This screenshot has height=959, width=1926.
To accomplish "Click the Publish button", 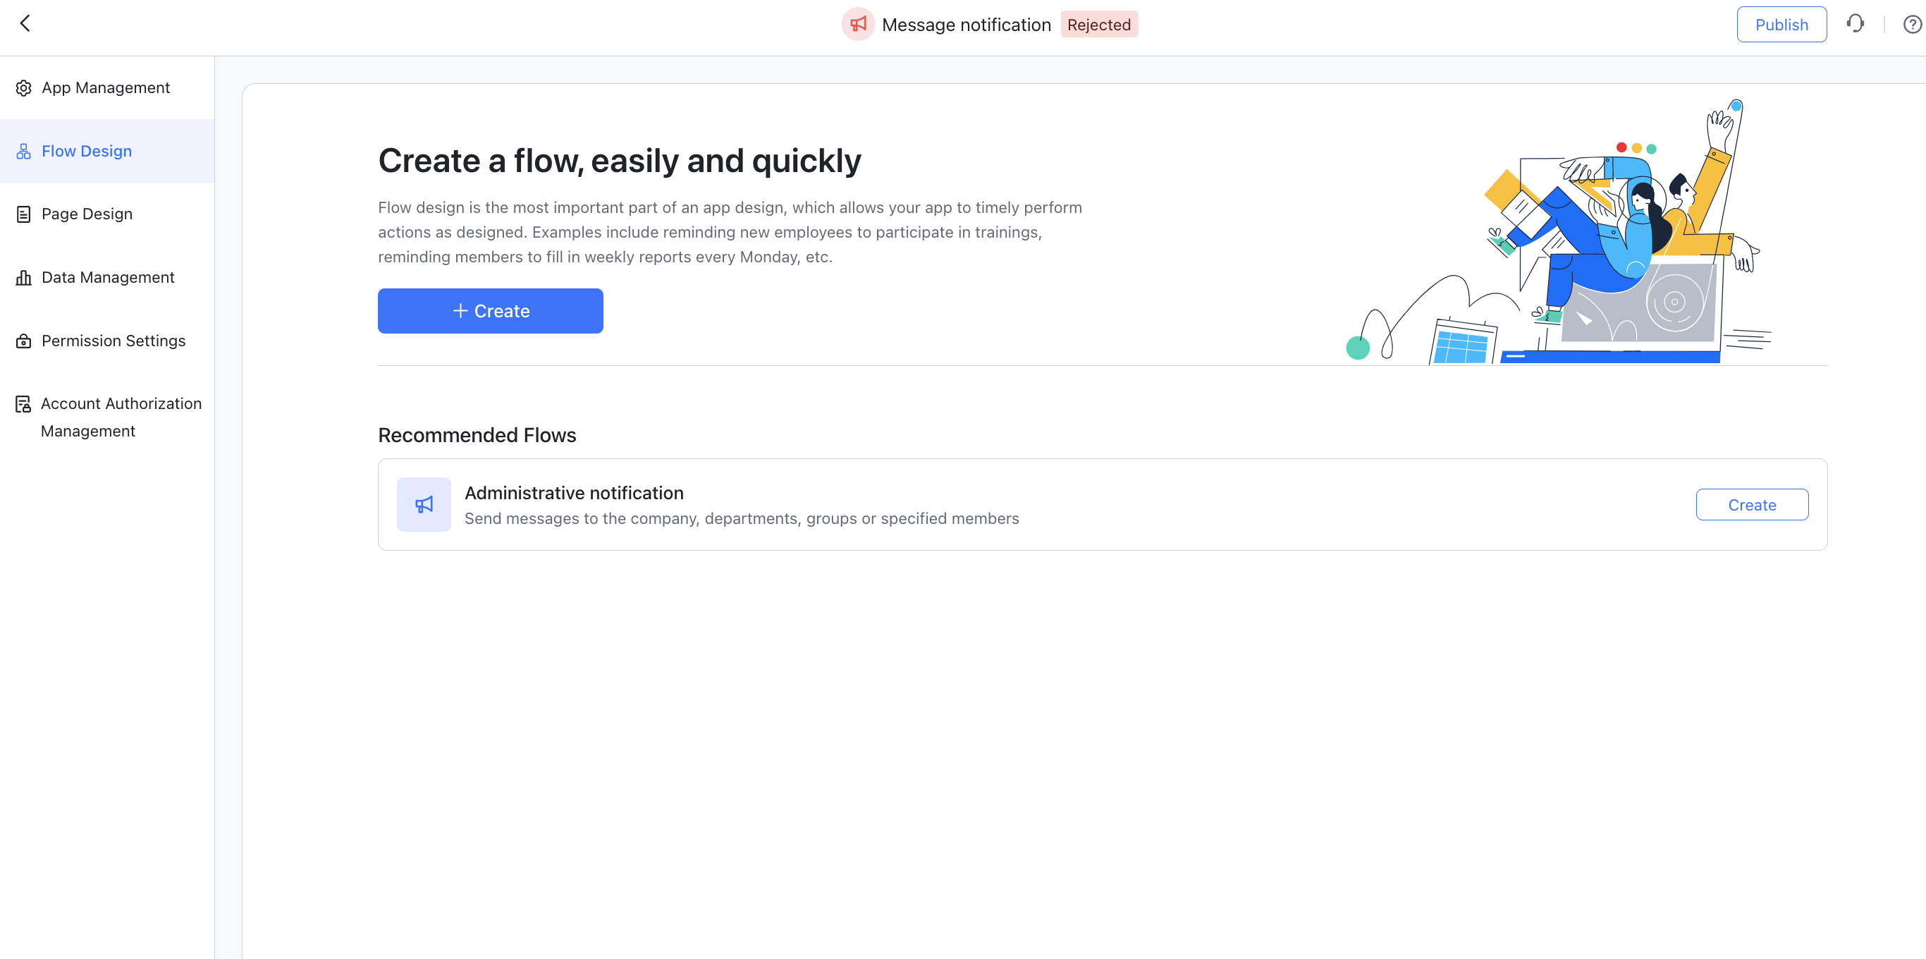I will click(x=1781, y=23).
